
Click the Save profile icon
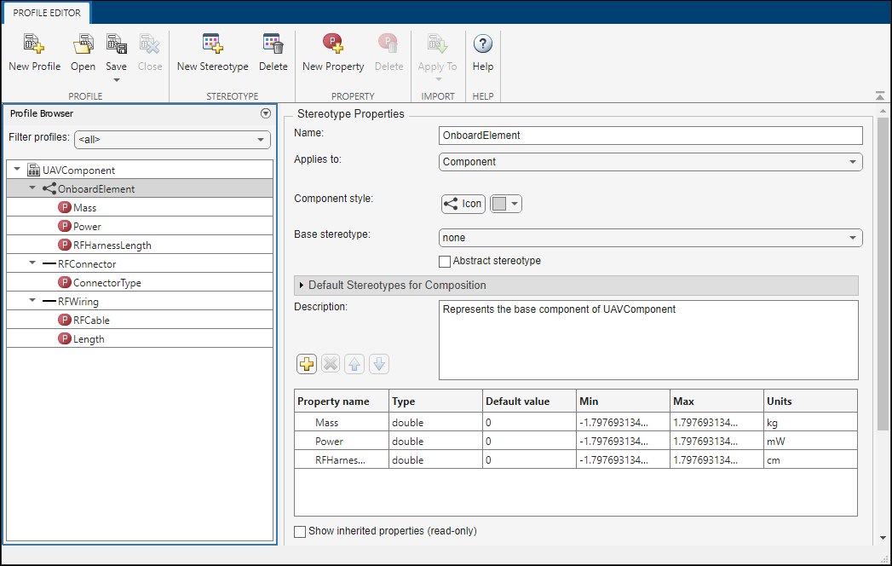(x=116, y=45)
